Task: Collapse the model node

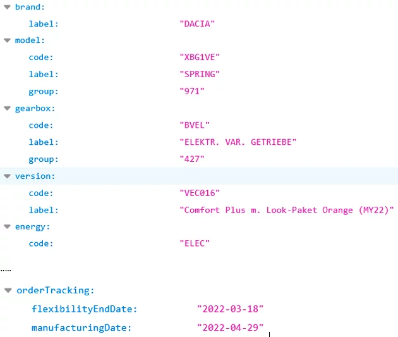Action: coord(8,40)
